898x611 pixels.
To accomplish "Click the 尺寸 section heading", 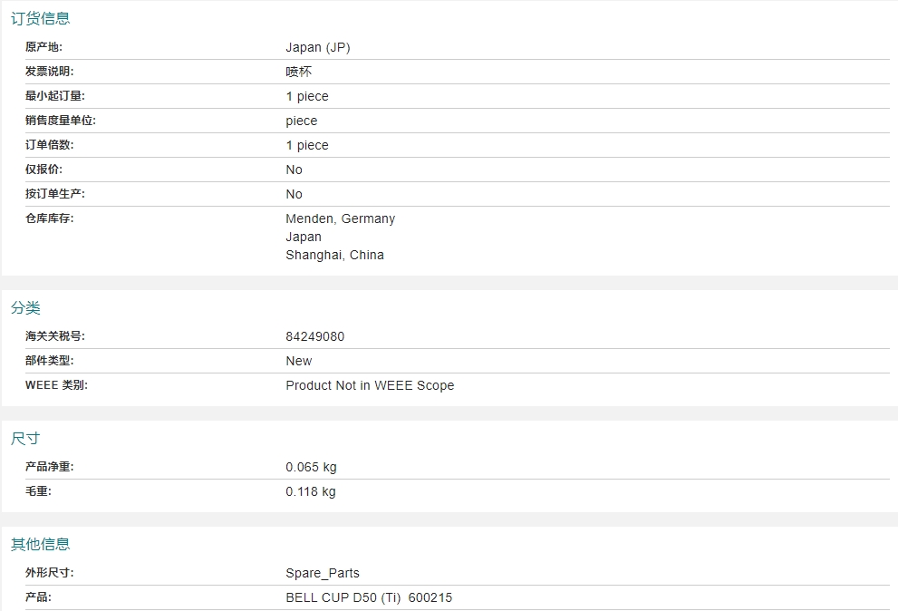I will tap(25, 439).
